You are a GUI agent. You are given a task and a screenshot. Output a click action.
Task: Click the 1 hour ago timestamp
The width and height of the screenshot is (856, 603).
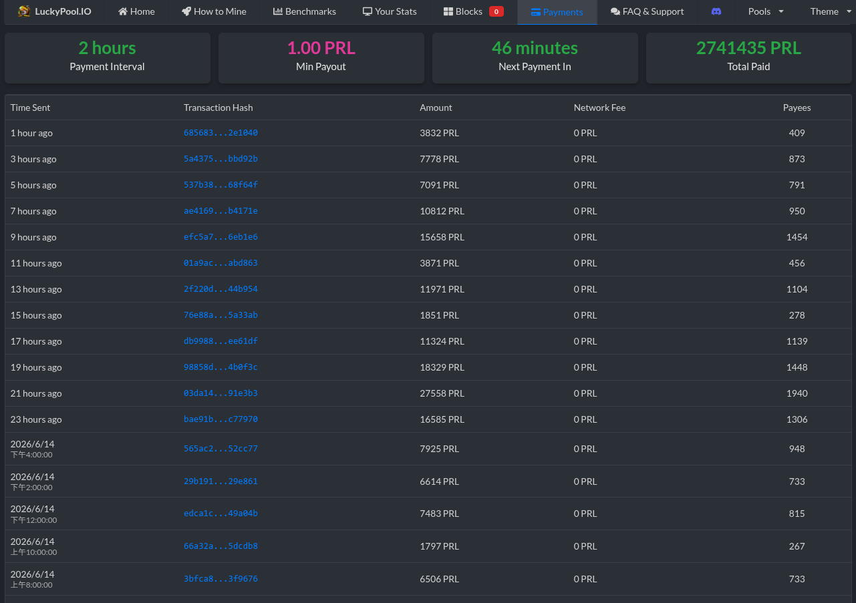click(31, 133)
